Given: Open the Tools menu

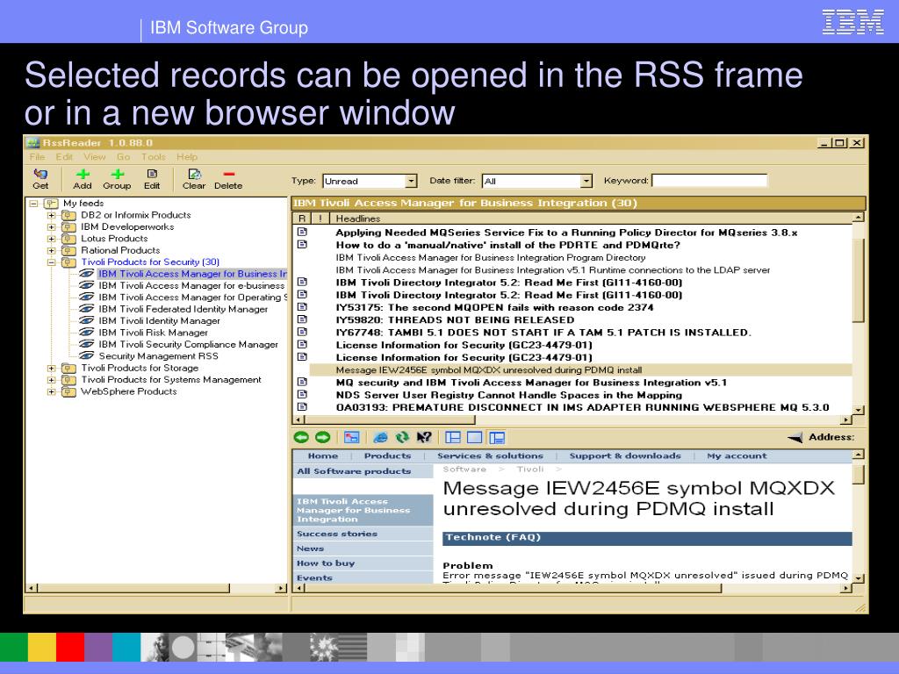Looking at the screenshot, I should click(154, 156).
